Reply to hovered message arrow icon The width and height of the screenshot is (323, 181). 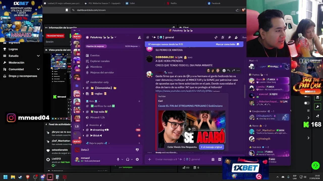point(229,71)
